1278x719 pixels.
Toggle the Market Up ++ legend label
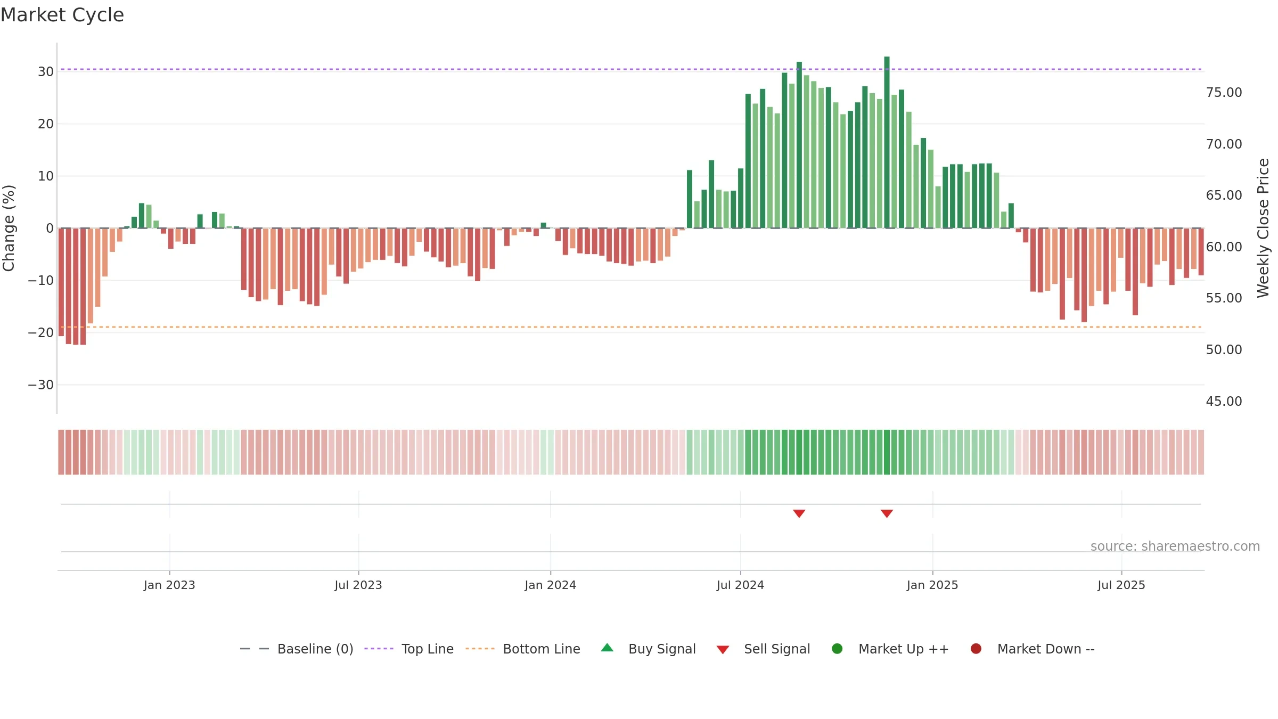tap(904, 649)
